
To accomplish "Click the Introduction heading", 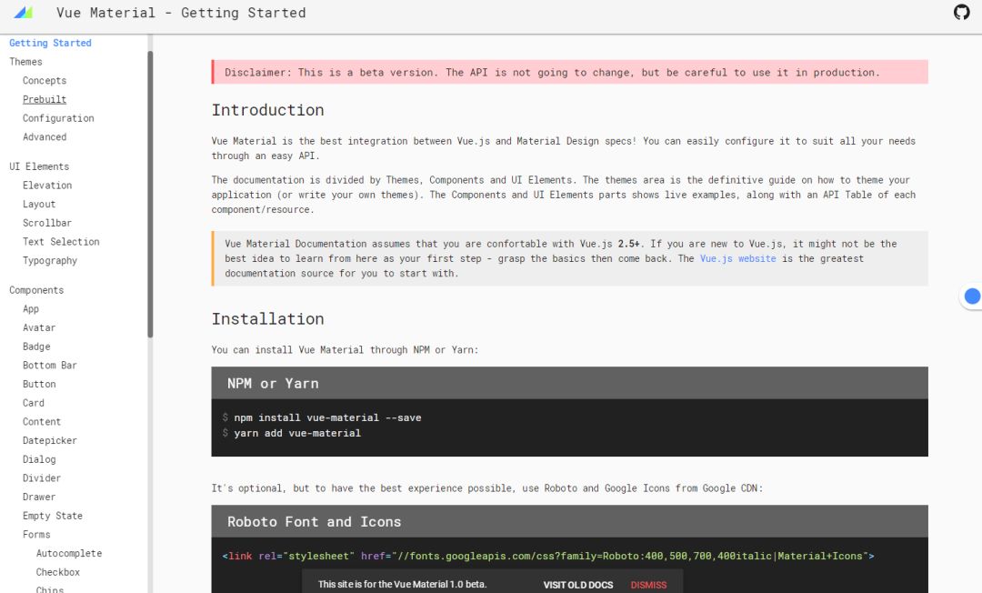I will (267, 110).
